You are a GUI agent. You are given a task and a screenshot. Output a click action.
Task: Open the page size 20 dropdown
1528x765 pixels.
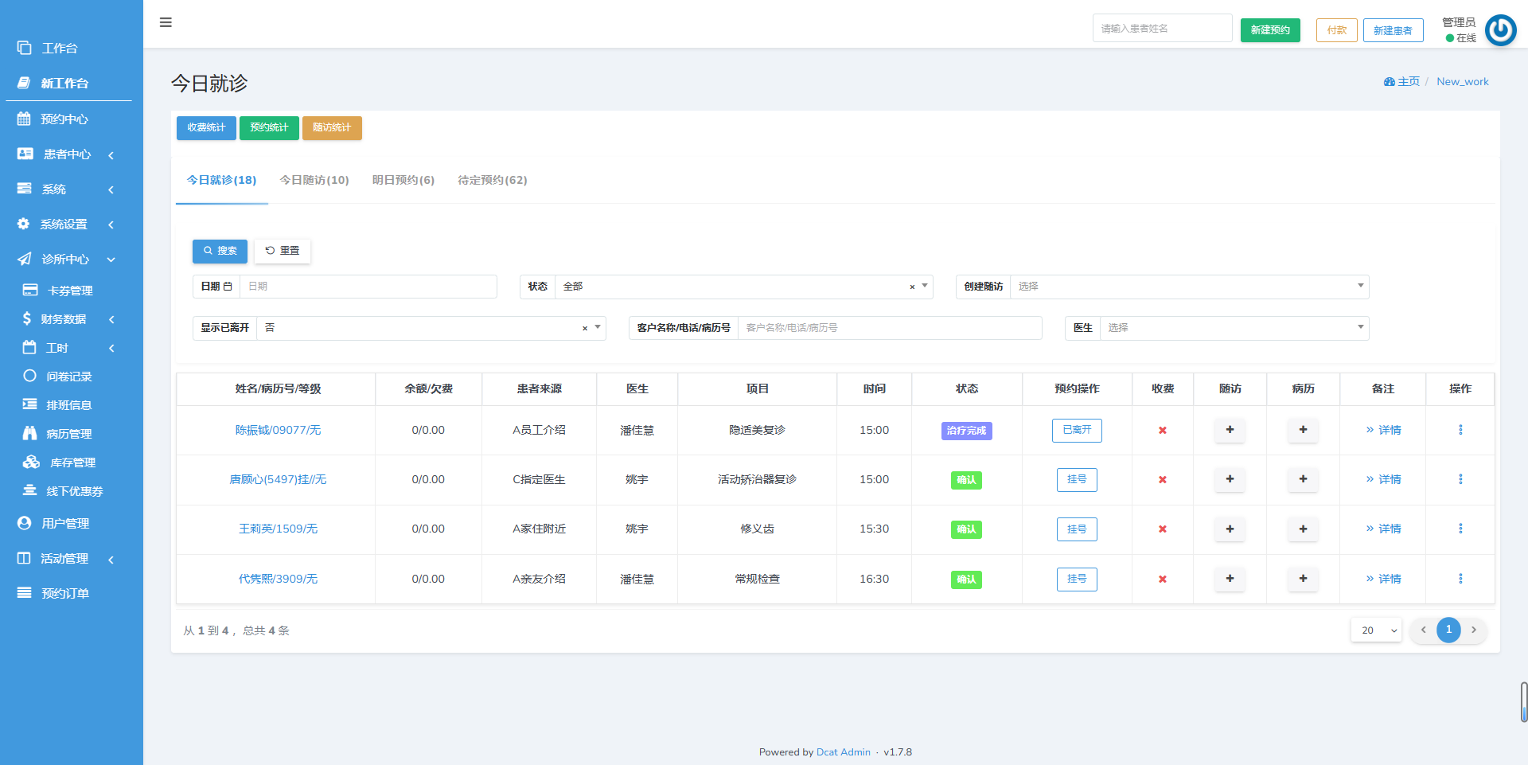1376,630
